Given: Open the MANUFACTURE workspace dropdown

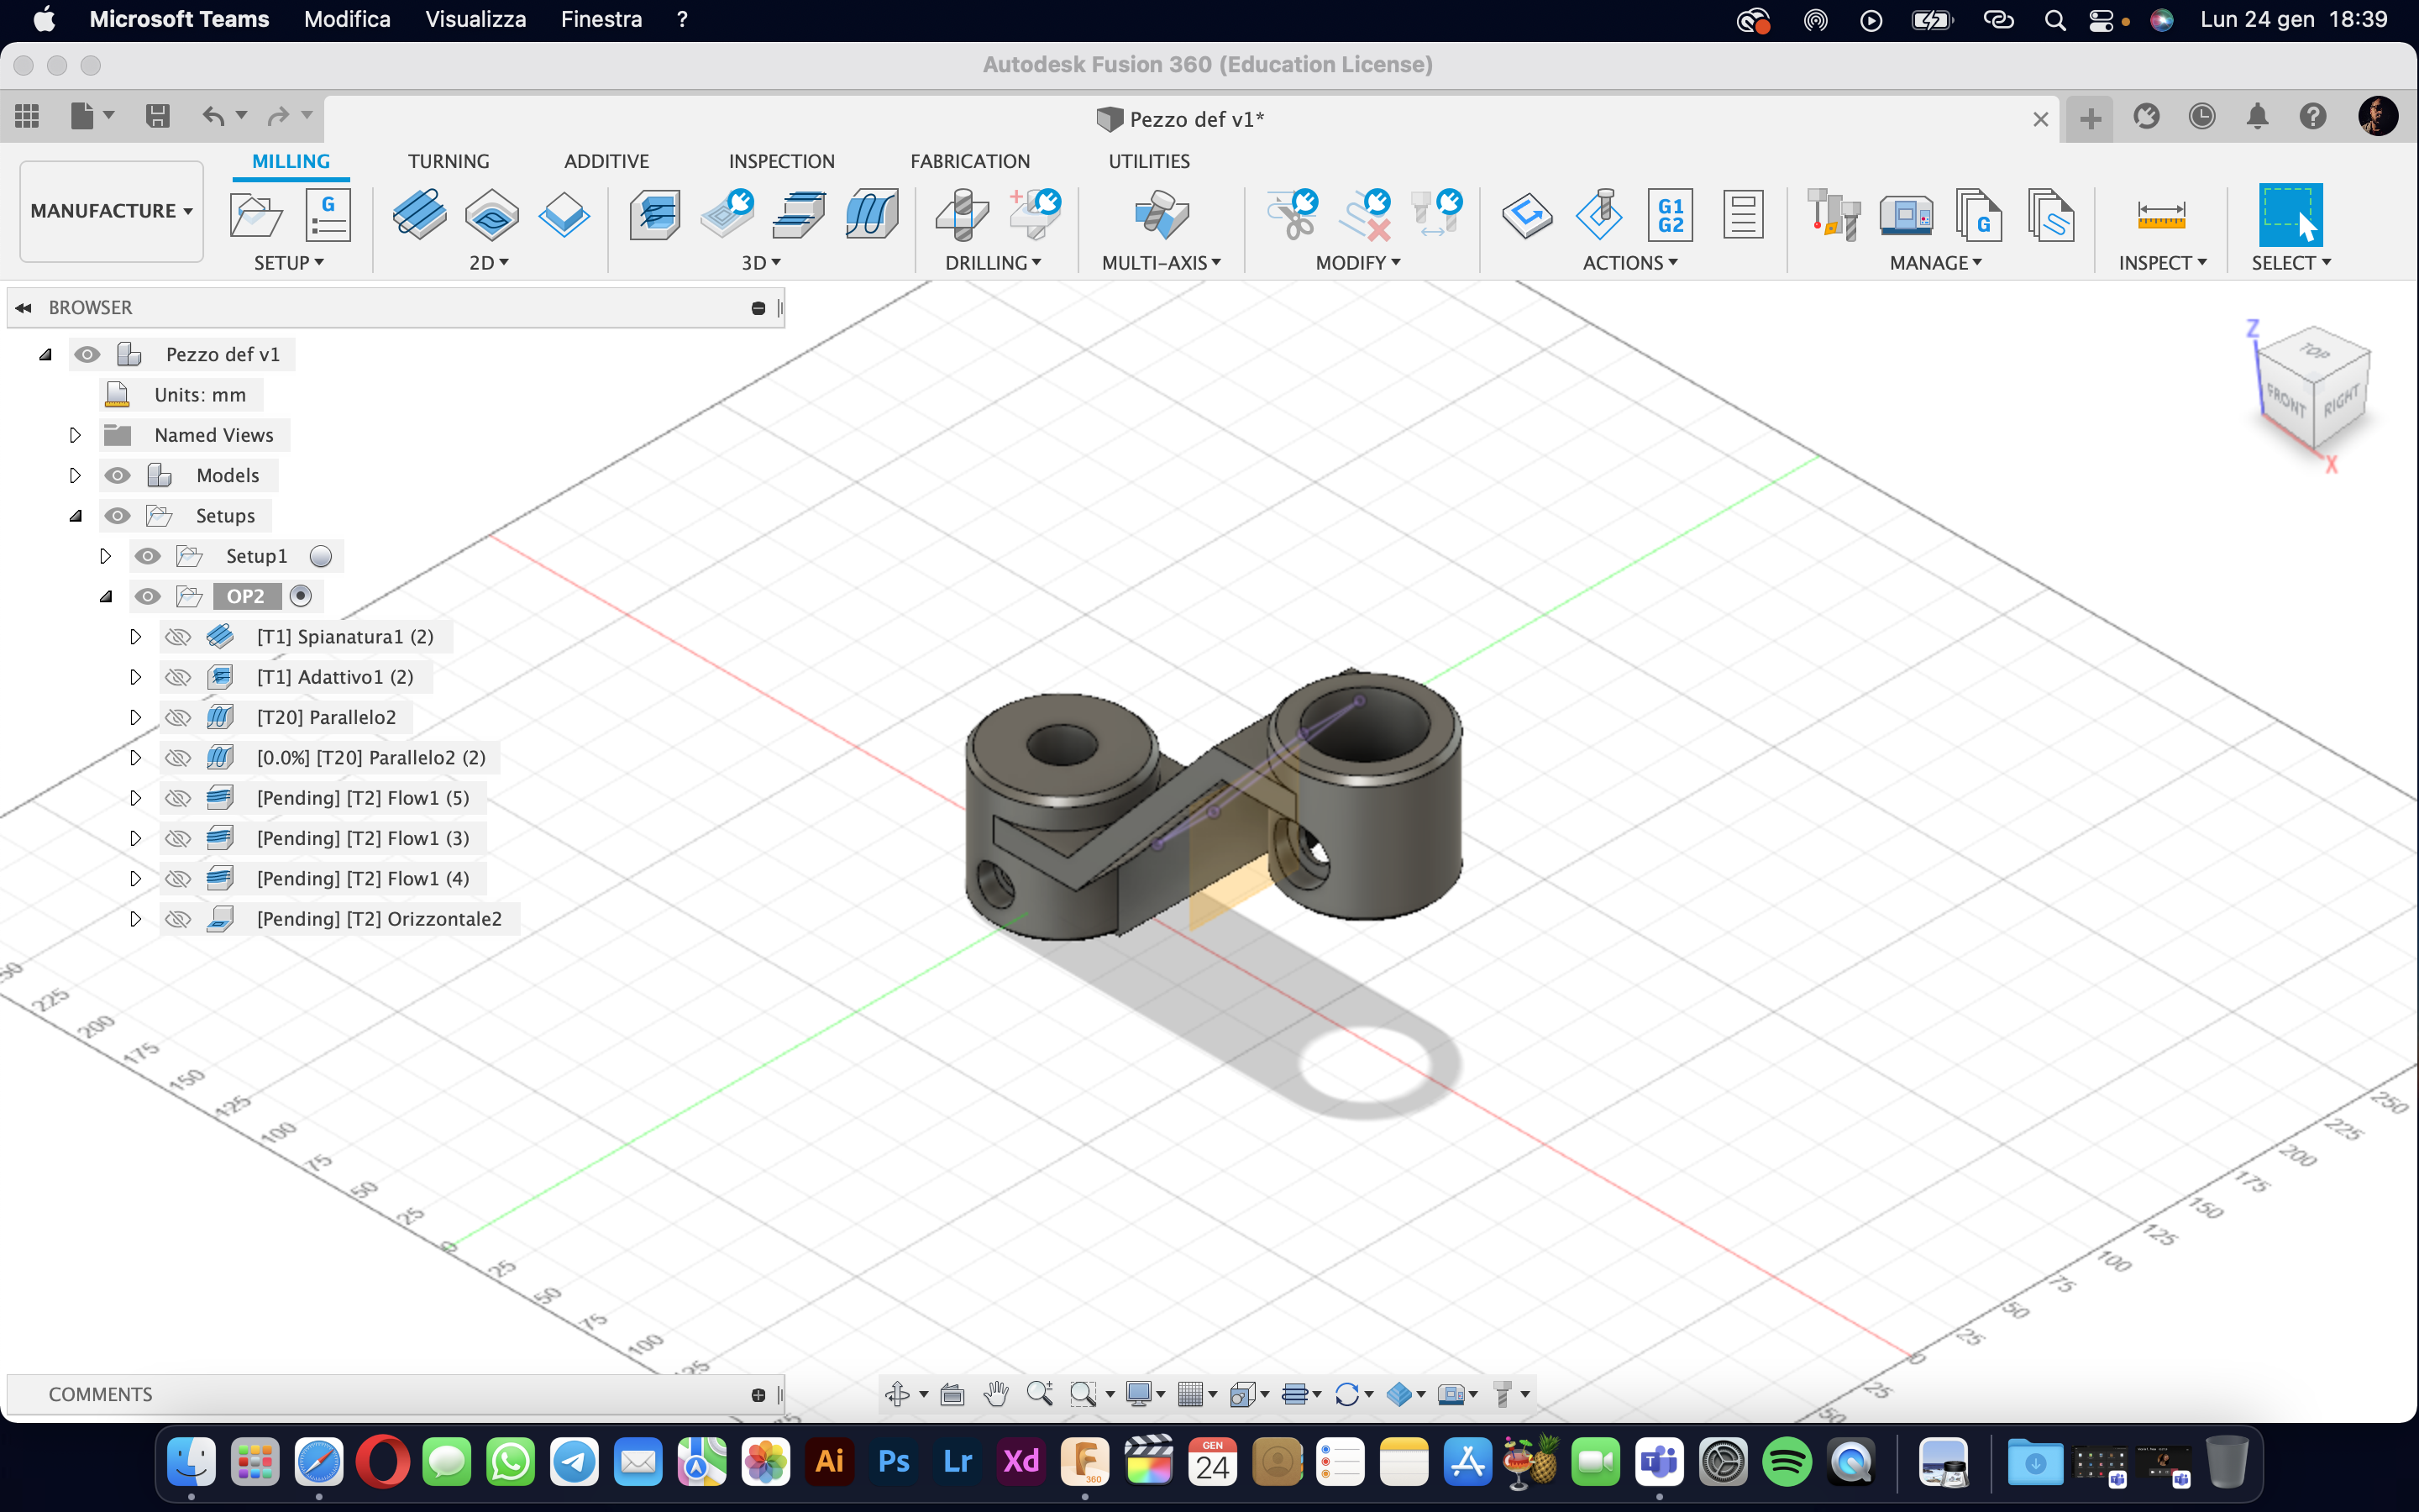Looking at the screenshot, I should point(111,211).
